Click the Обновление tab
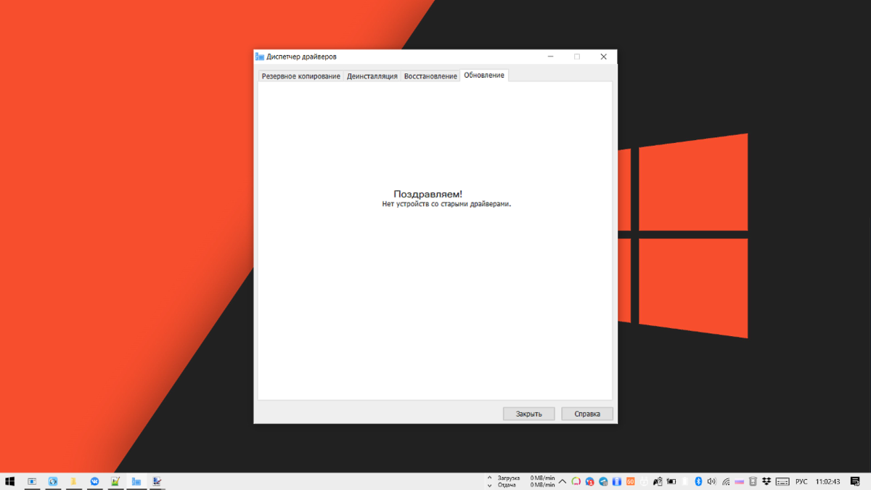 [x=484, y=75]
